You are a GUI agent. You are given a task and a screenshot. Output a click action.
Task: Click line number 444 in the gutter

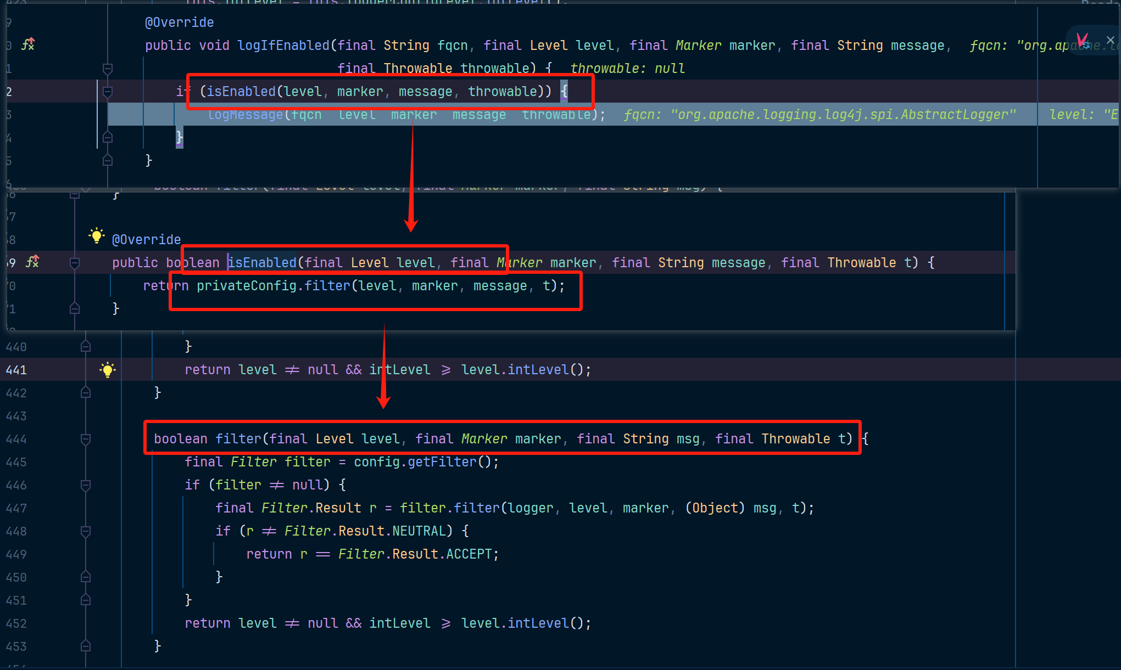tap(16, 439)
